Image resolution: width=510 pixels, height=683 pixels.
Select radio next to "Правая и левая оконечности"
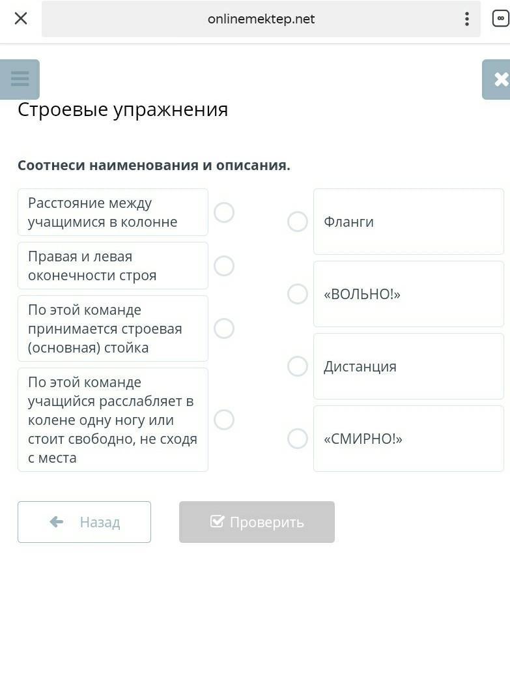[224, 266]
